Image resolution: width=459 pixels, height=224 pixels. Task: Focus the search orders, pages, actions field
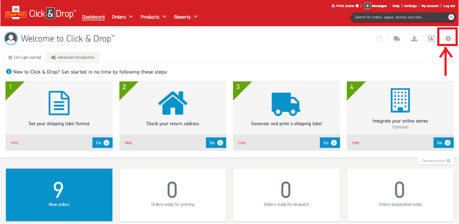(400, 17)
